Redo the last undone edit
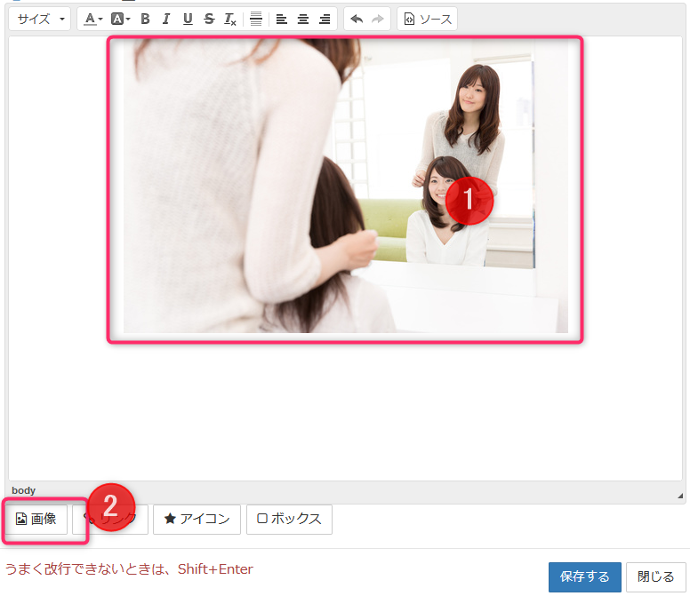The image size is (690, 596). [x=378, y=19]
